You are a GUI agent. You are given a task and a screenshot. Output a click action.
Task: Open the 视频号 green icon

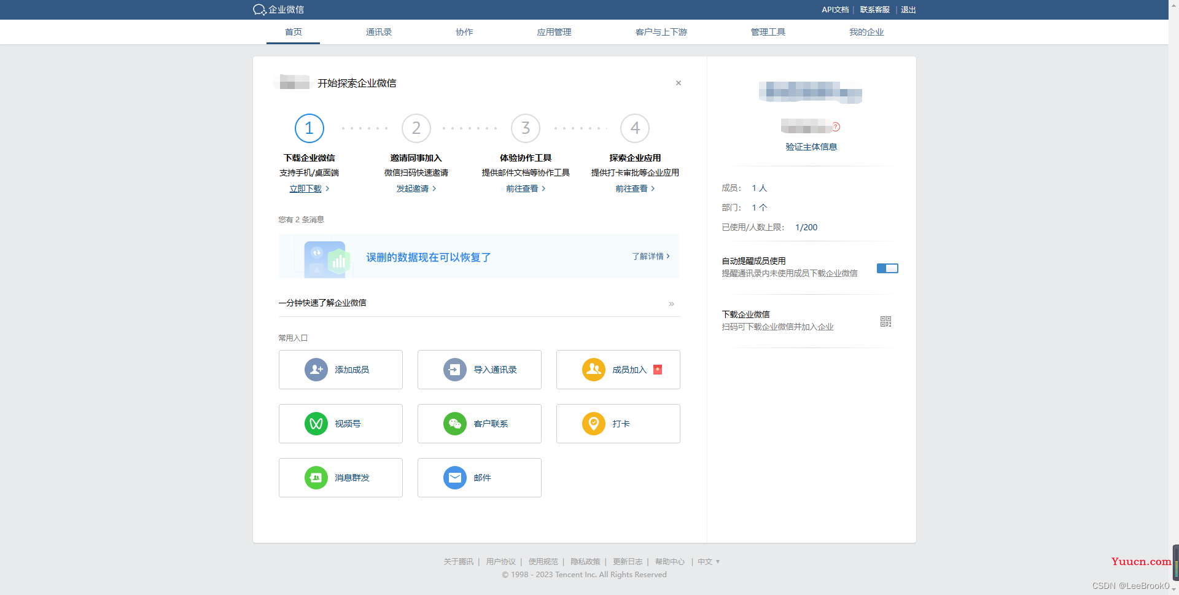point(316,424)
